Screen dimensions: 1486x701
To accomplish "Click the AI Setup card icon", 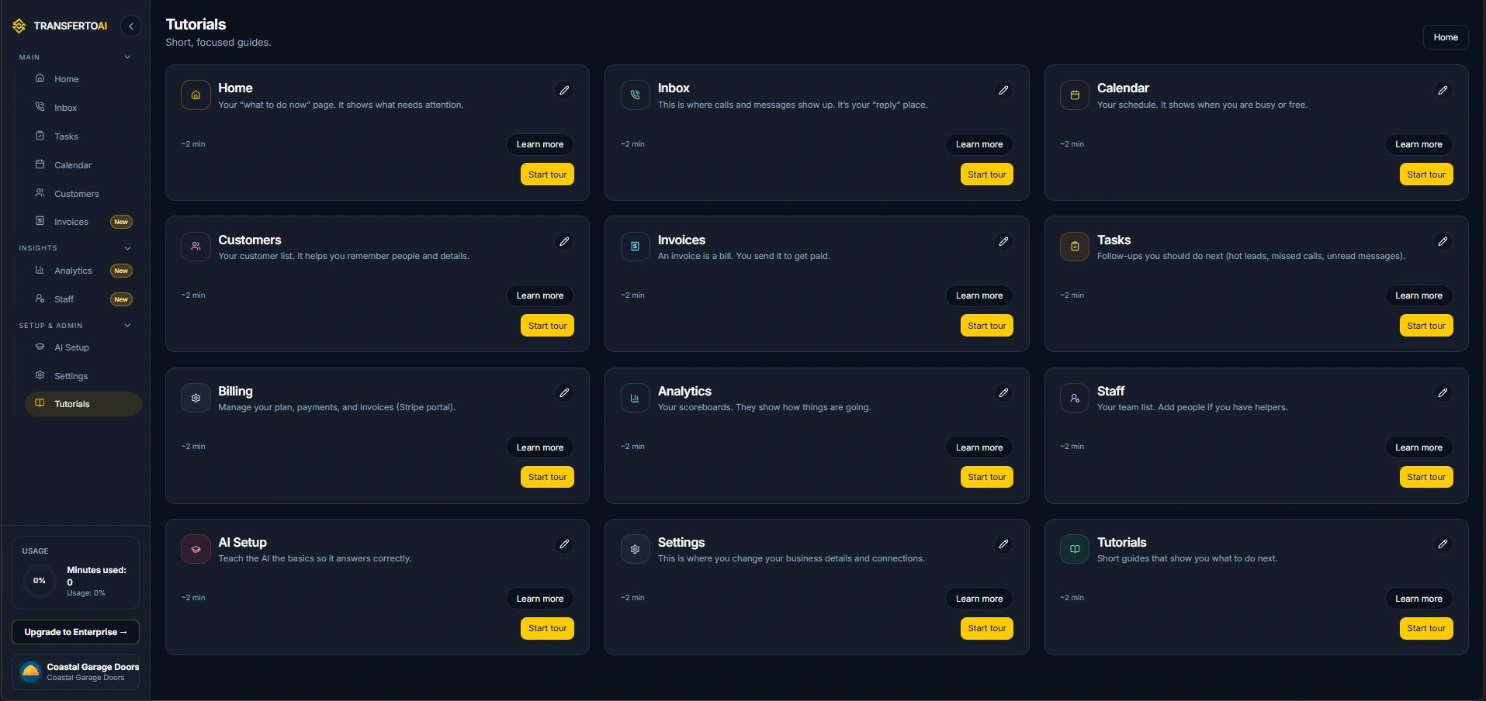I will click(196, 549).
